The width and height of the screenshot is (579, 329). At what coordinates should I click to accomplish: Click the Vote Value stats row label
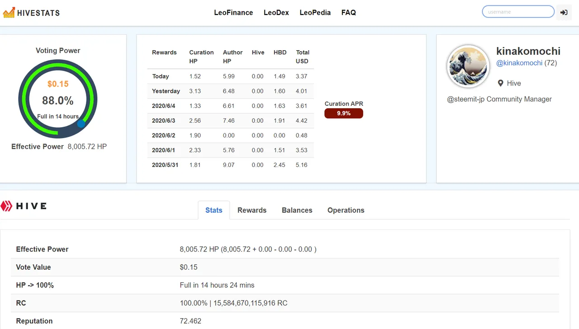click(33, 267)
